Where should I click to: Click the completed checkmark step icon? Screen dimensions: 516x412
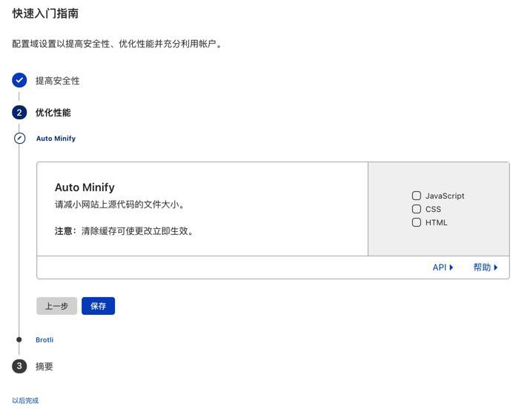19,80
